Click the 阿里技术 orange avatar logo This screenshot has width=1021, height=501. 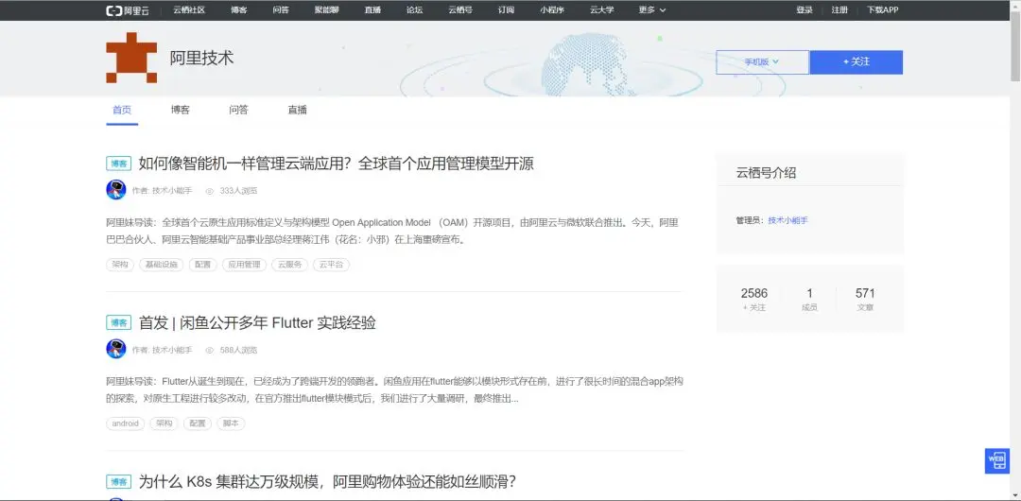click(131, 58)
